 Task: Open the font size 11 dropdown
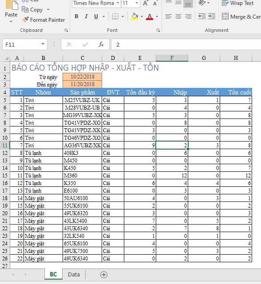pos(137,3)
